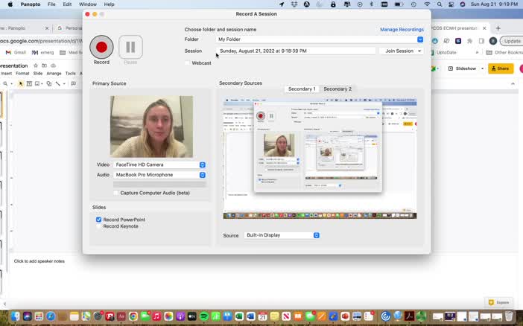
Task: Click the screen capture preview in Secondary Sources
Action: (x=320, y=158)
